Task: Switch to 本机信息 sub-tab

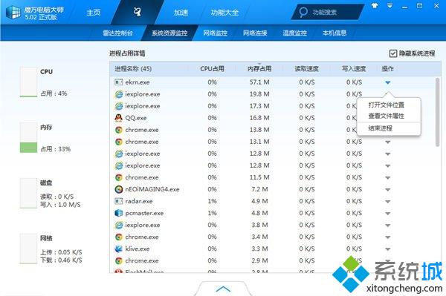Action: point(334,33)
